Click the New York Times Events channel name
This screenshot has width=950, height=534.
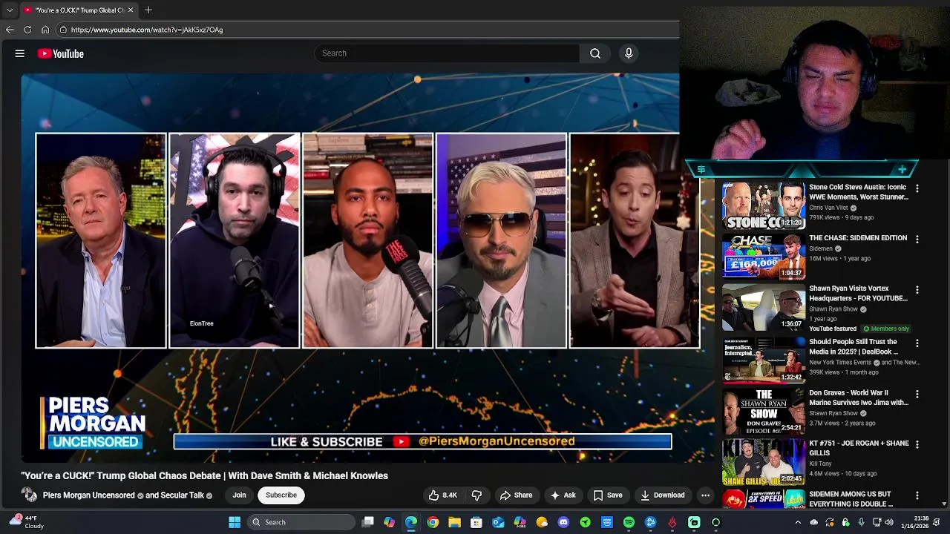click(x=840, y=363)
